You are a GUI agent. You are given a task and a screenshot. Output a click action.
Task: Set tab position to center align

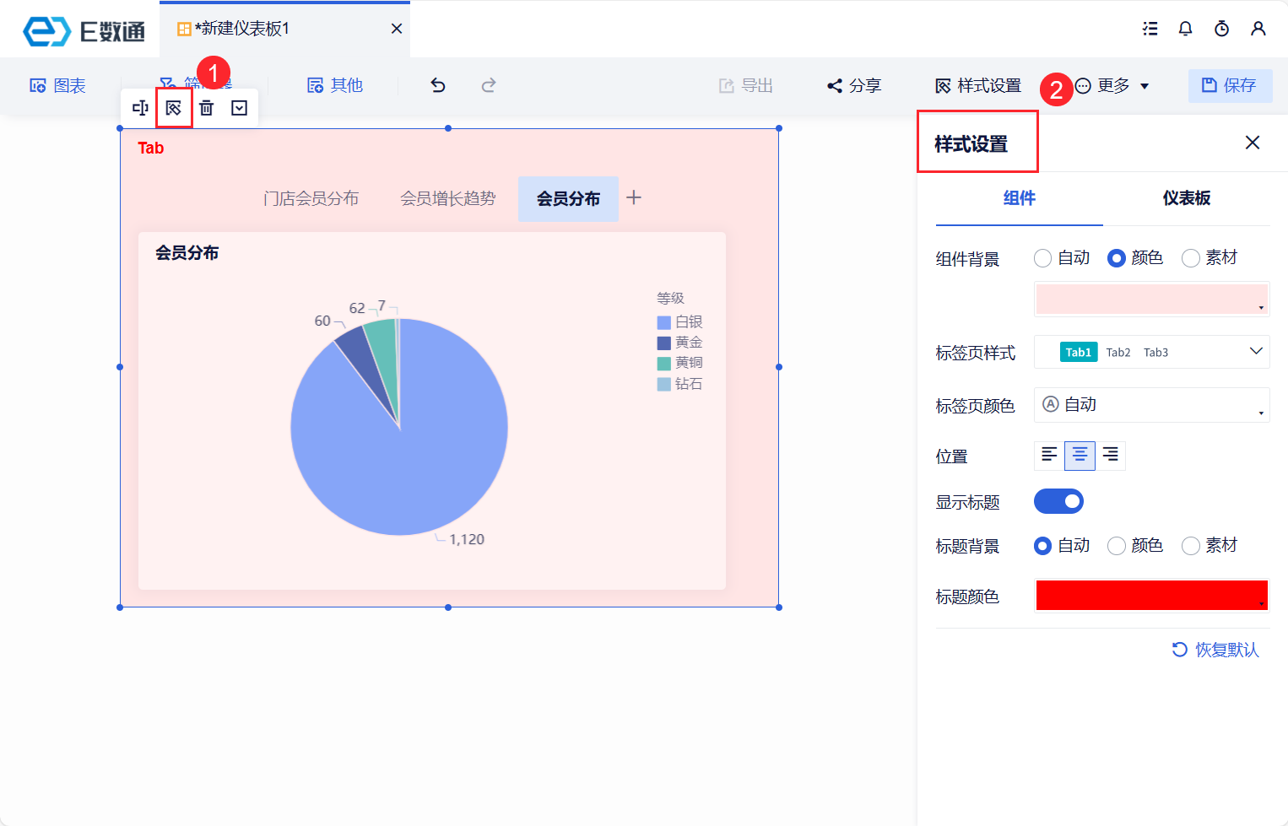pyautogui.click(x=1080, y=456)
